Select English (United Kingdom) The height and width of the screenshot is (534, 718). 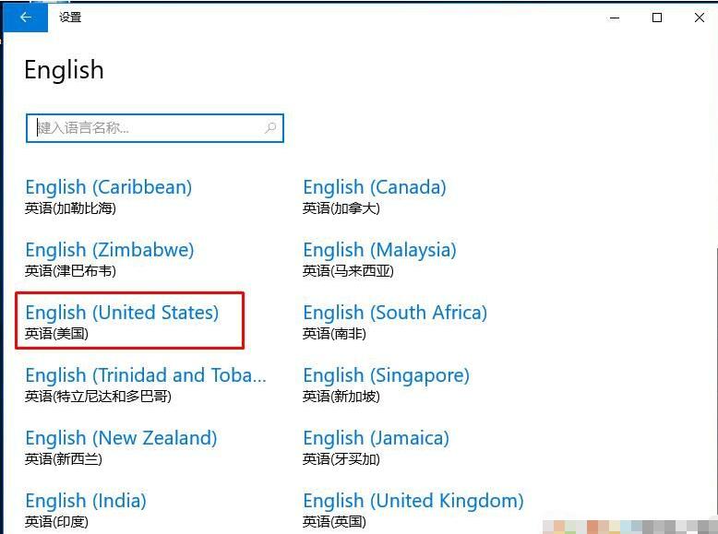tap(413, 501)
